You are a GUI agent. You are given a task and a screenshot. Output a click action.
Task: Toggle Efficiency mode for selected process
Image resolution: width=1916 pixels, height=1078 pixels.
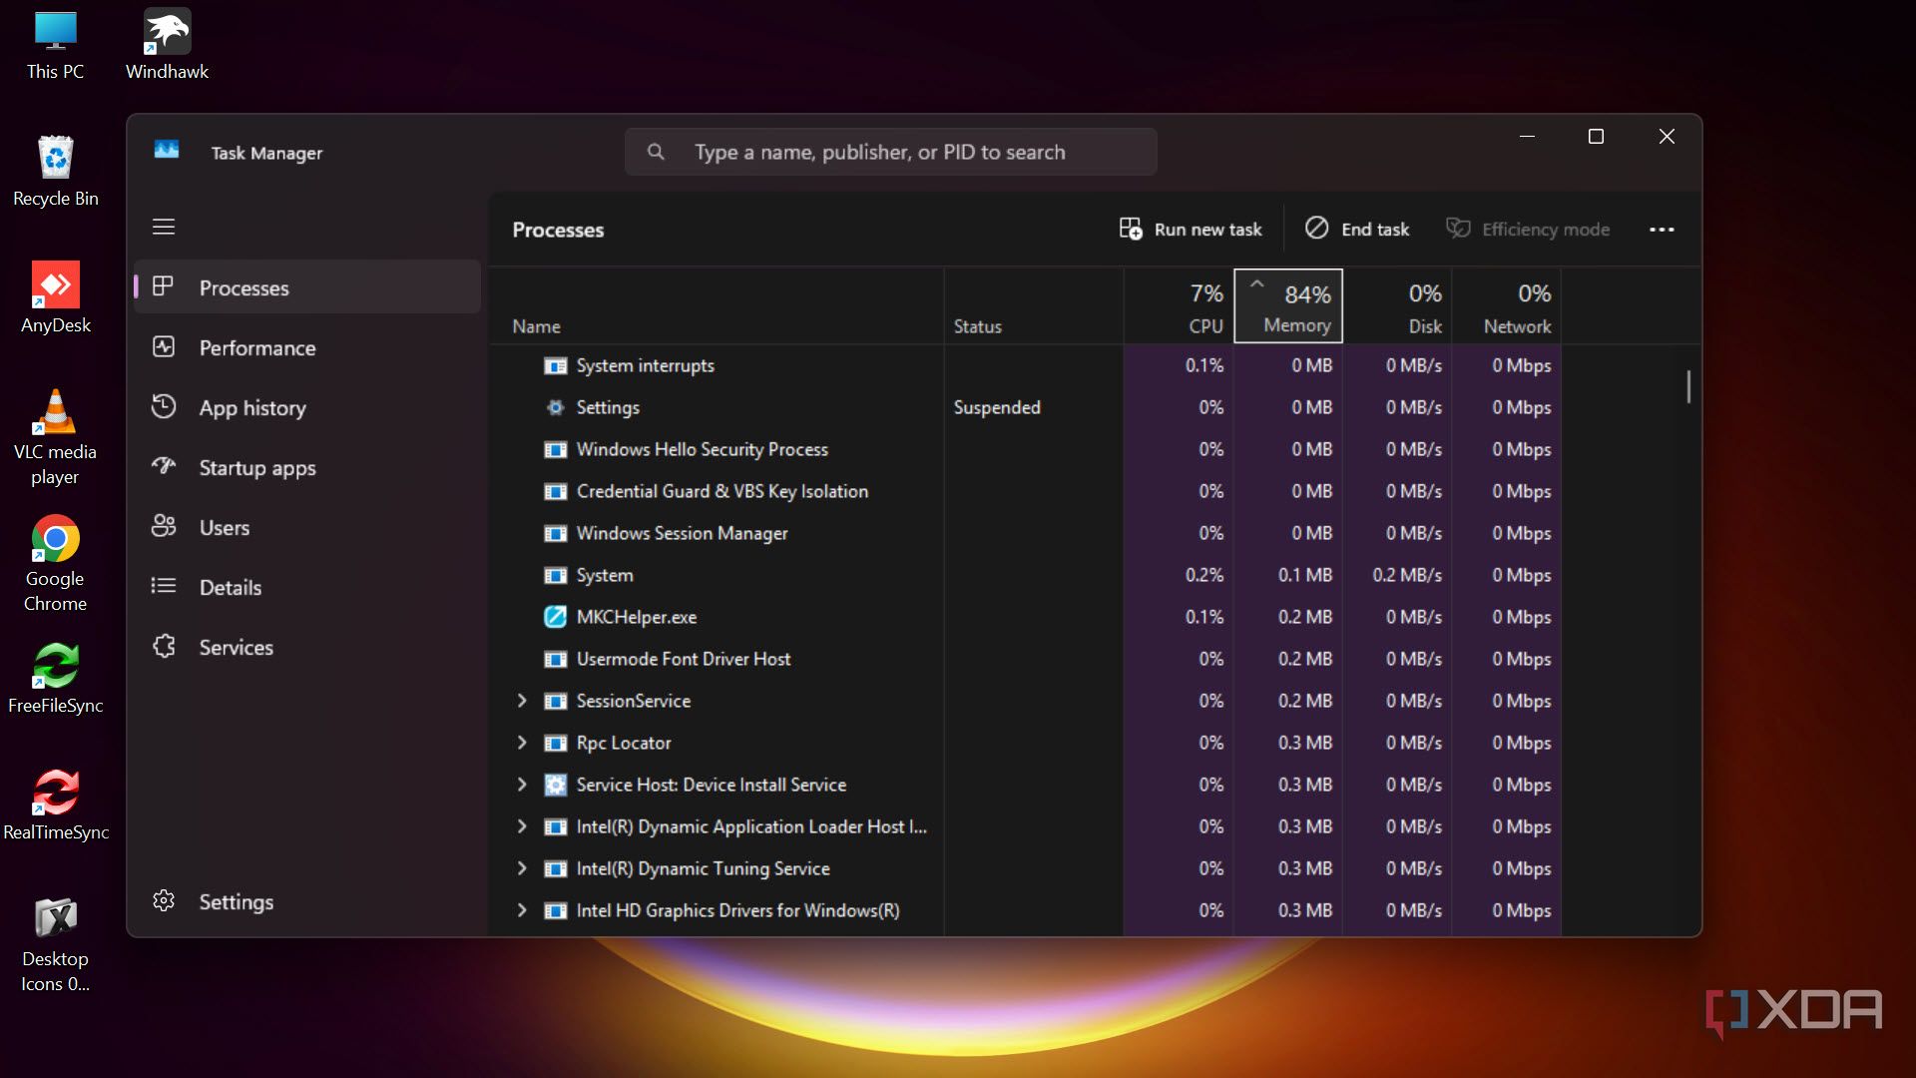[x=1527, y=229]
